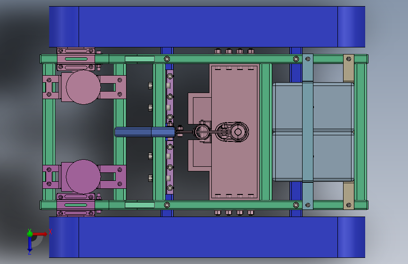Viewport: 408px width, 264px height.
Task: Select the far-right vertical green frame member
Action: coord(360,132)
